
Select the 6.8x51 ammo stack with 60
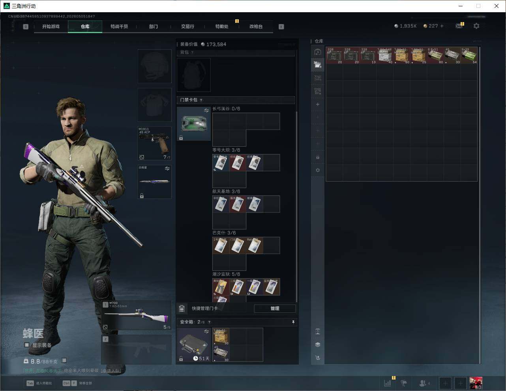coord(436,56)
